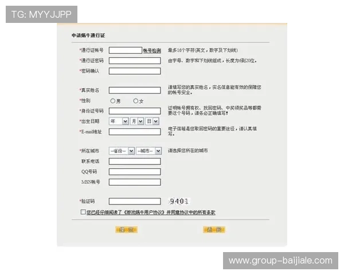
Task: Select the 女 gender radio button
Action: [x=136, y=101]
